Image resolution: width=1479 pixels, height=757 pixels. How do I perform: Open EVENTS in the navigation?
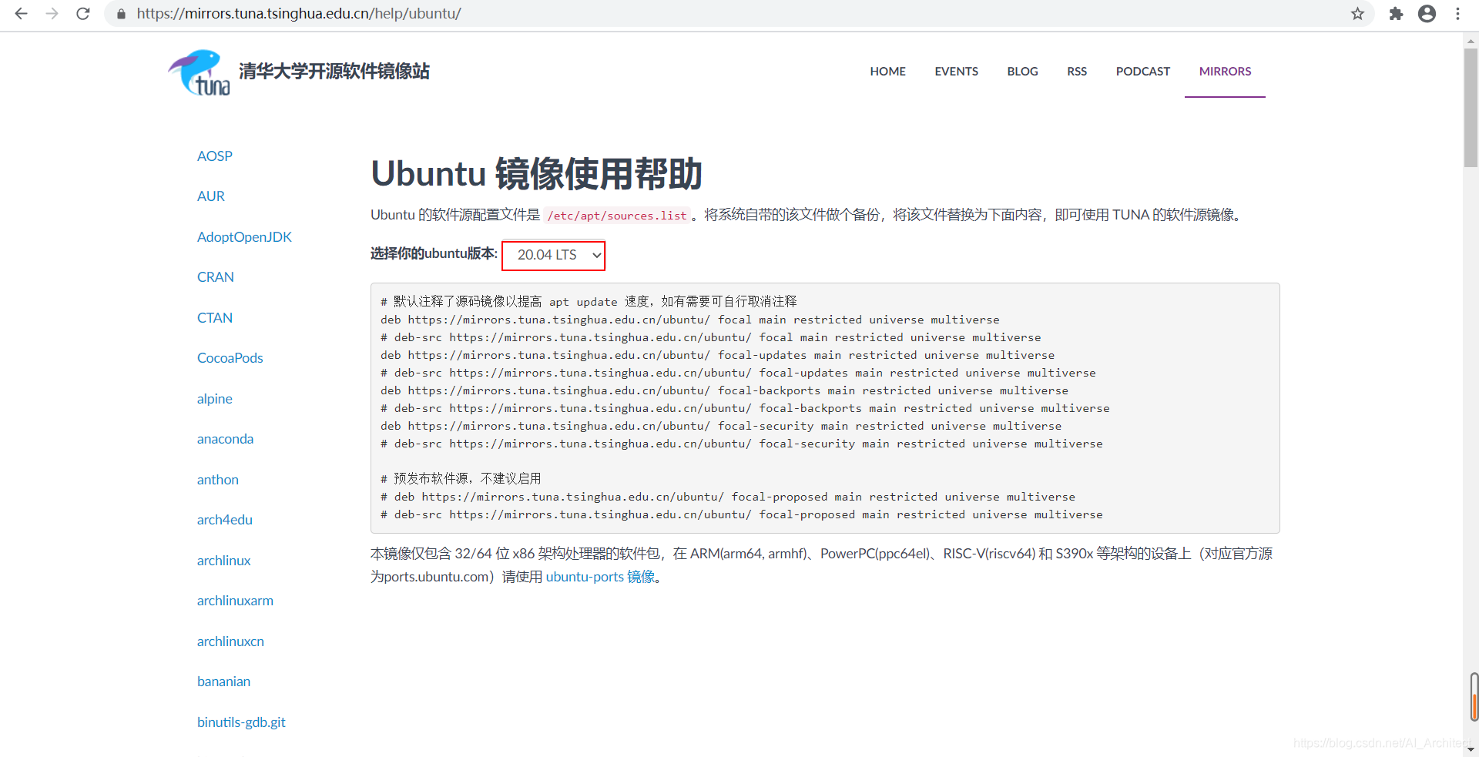pyautogui.click(x=956, y=72)
